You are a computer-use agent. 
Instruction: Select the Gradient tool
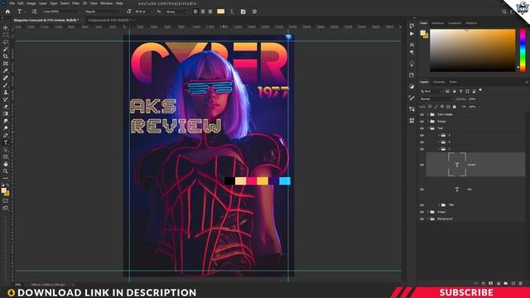point(6,113)
